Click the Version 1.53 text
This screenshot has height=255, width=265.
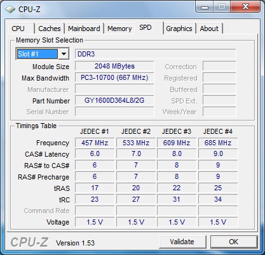pyautogui.click(x=76, y=243)
